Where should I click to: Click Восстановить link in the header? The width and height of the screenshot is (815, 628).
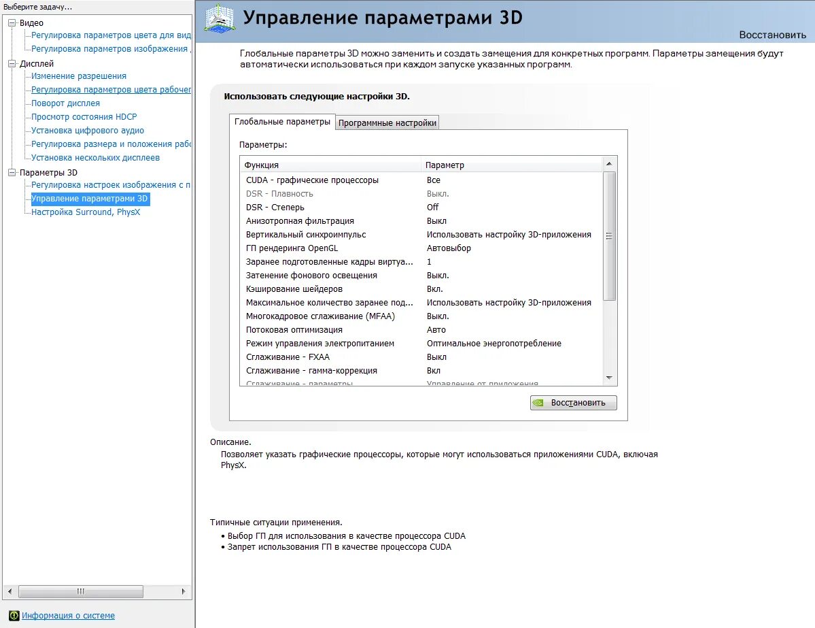coord(772,35)
